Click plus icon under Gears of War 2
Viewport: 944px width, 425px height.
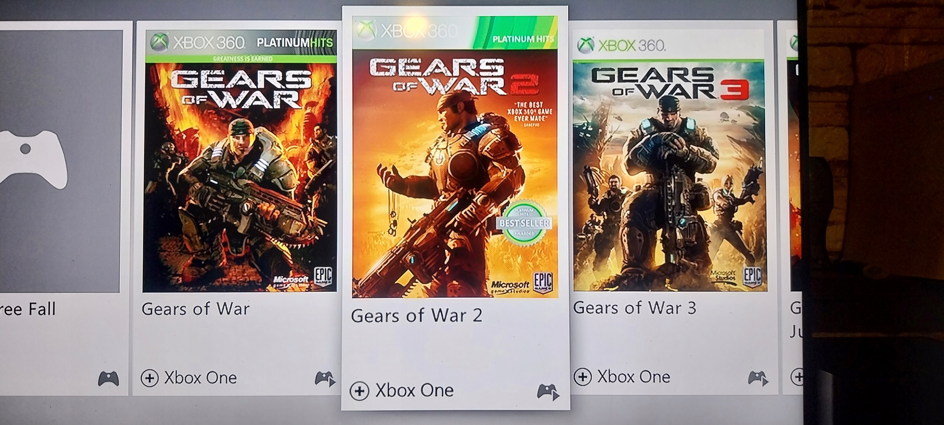point(359,391)
